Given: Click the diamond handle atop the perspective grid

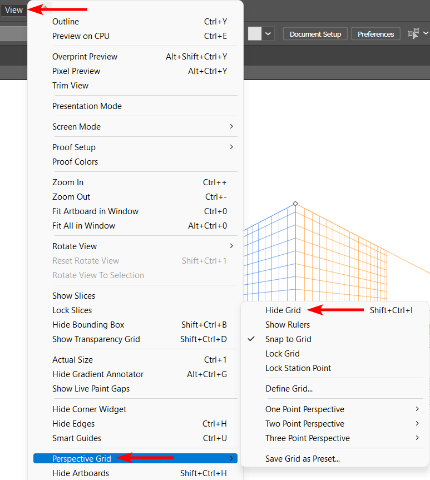Looking at the screenshot, I should [295, 204].
